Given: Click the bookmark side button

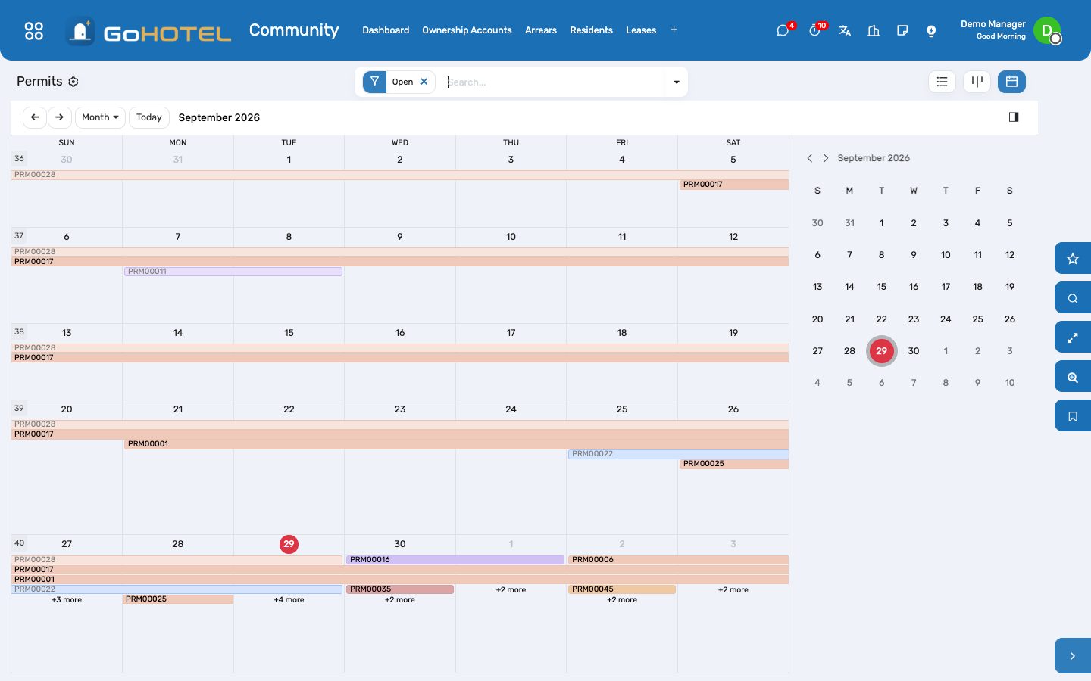Looking at the screenshot, I should (1073, 415).
